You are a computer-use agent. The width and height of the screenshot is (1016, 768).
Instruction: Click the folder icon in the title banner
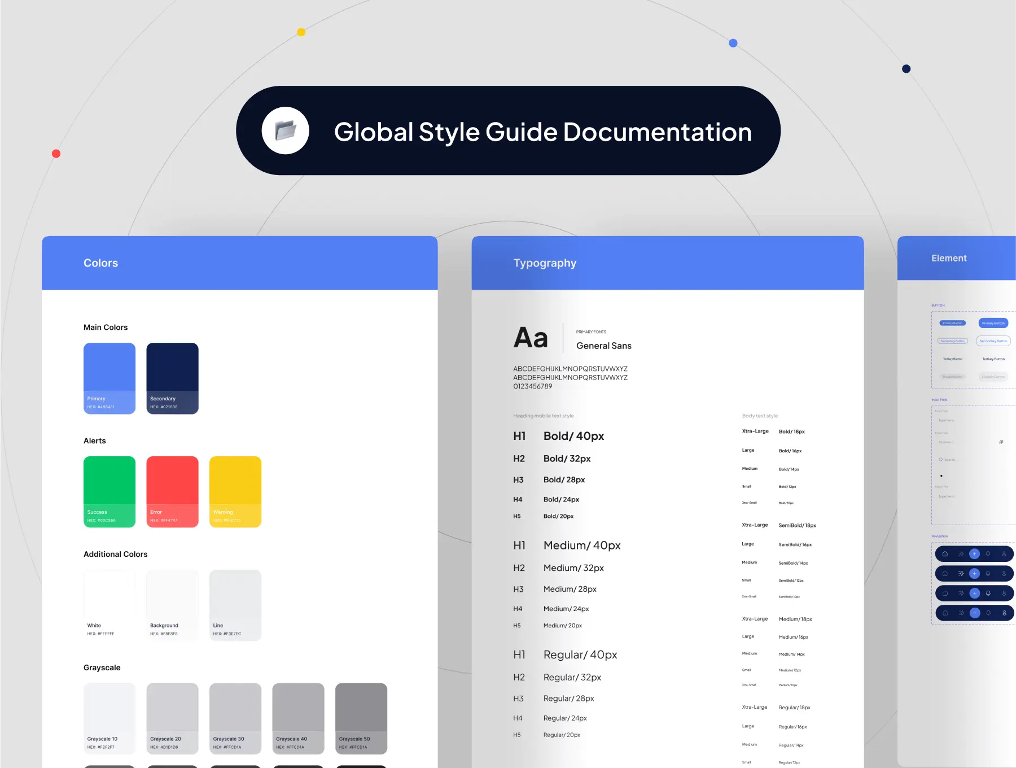286,130
